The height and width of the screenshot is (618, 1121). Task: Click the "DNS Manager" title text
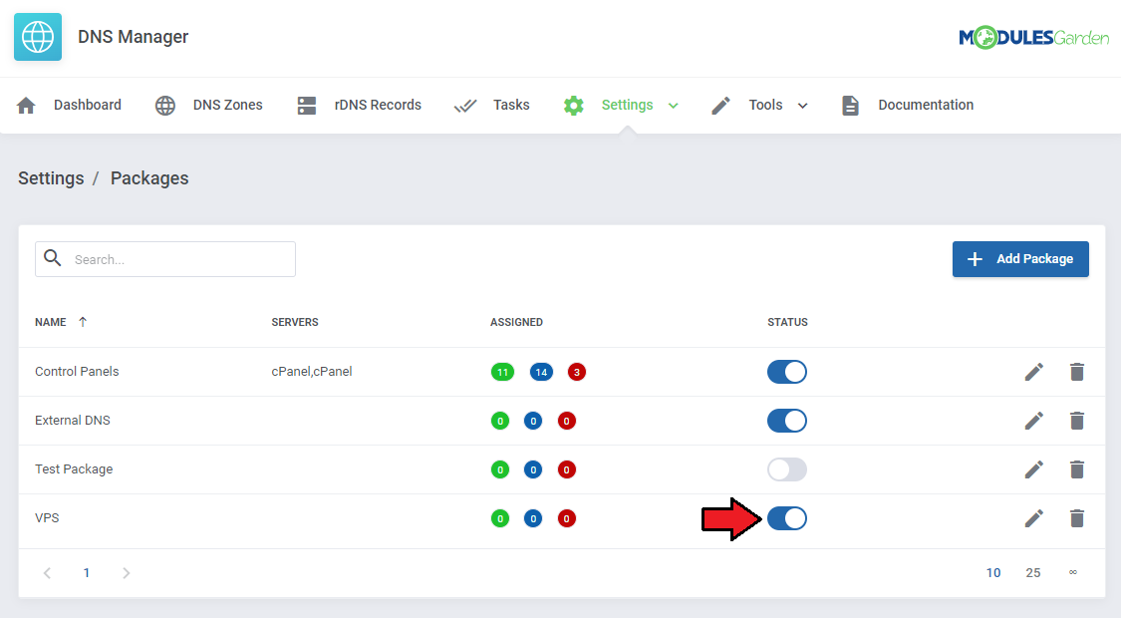tap(133, 37)
